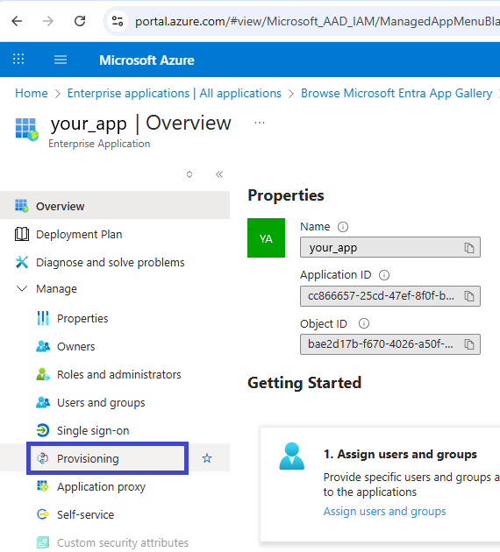Click the user icon in Assign users card
The width and height of the screenshot is (500, 552).
point(292,456)
